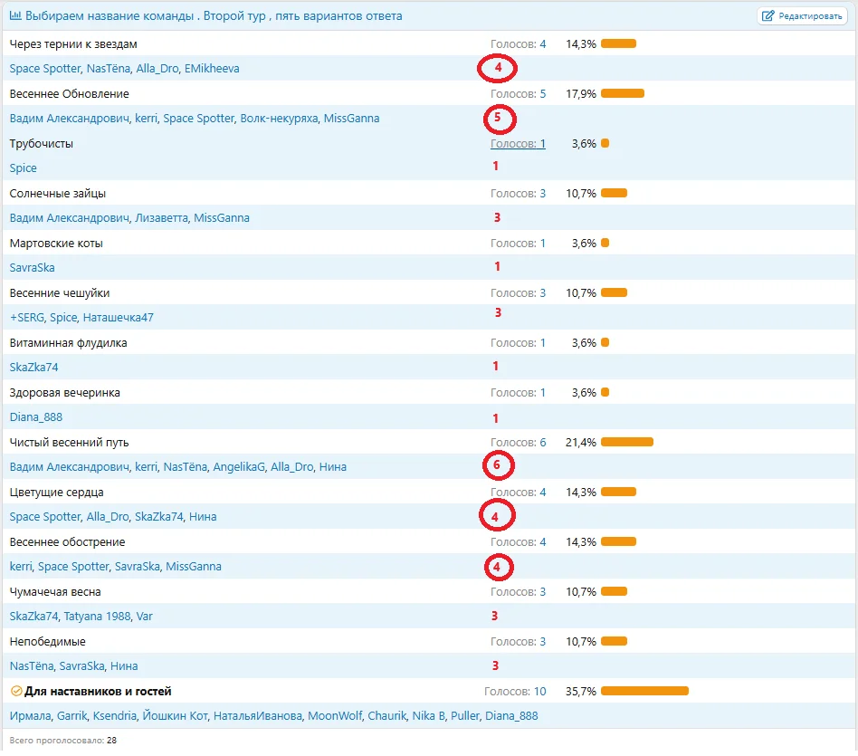
Task: Open vote count for Весеннее Обновление
Action: [518, 93]
